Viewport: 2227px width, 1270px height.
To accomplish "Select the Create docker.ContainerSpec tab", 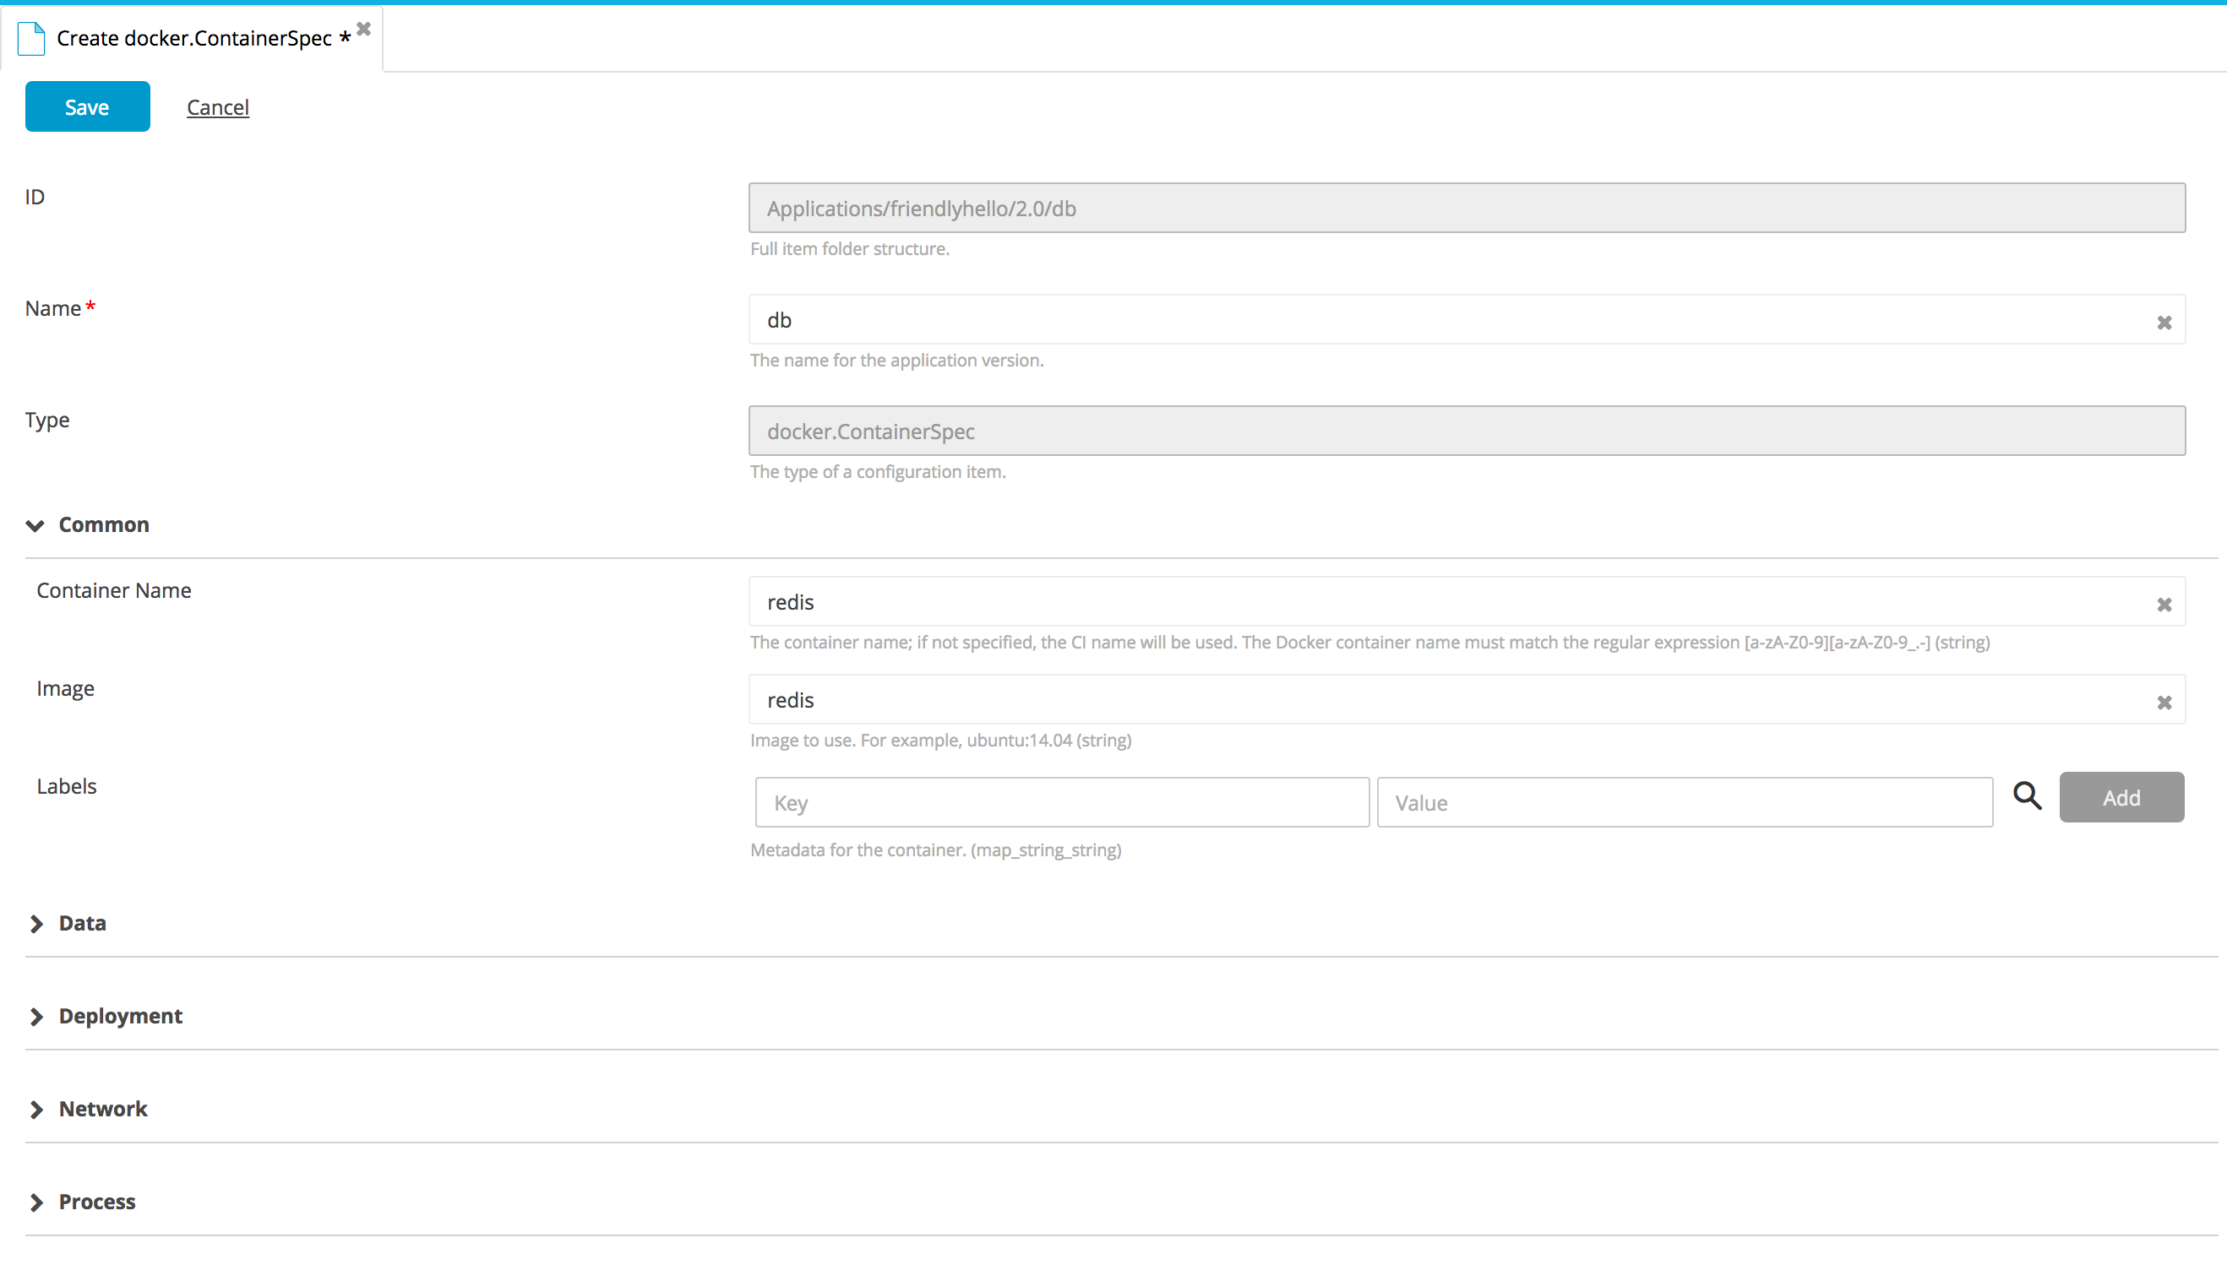I will pyautogui.click(x=193, y=38).
